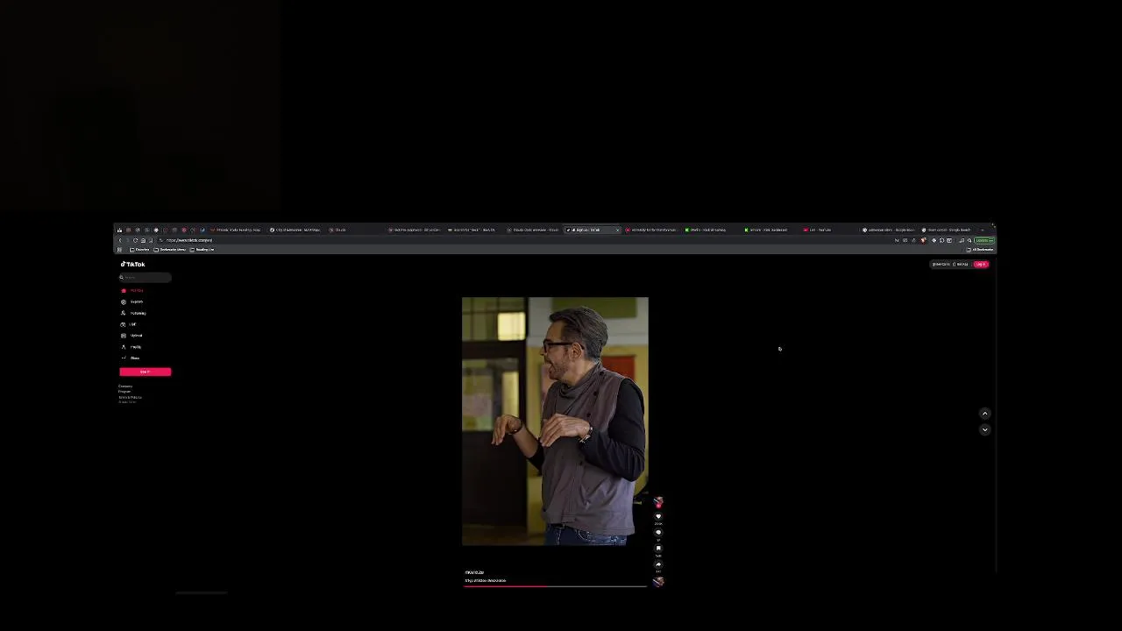This screenshot has width=1122, height=631.
Task: Click the spinning sound disc below share
Action: pos(658,582)
